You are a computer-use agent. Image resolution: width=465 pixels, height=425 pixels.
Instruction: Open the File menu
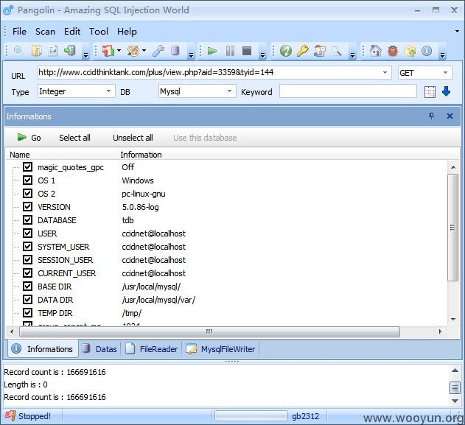click(x=19, y=32)
